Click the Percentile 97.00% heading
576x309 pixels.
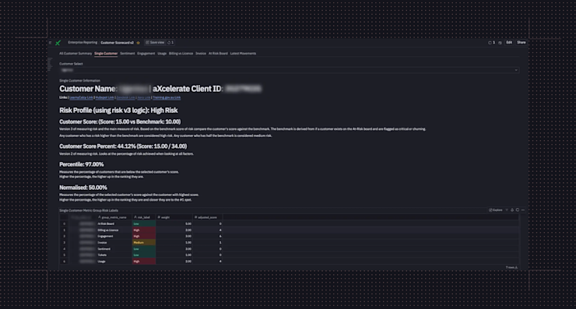pyautogui.click(x=82, y=164)
